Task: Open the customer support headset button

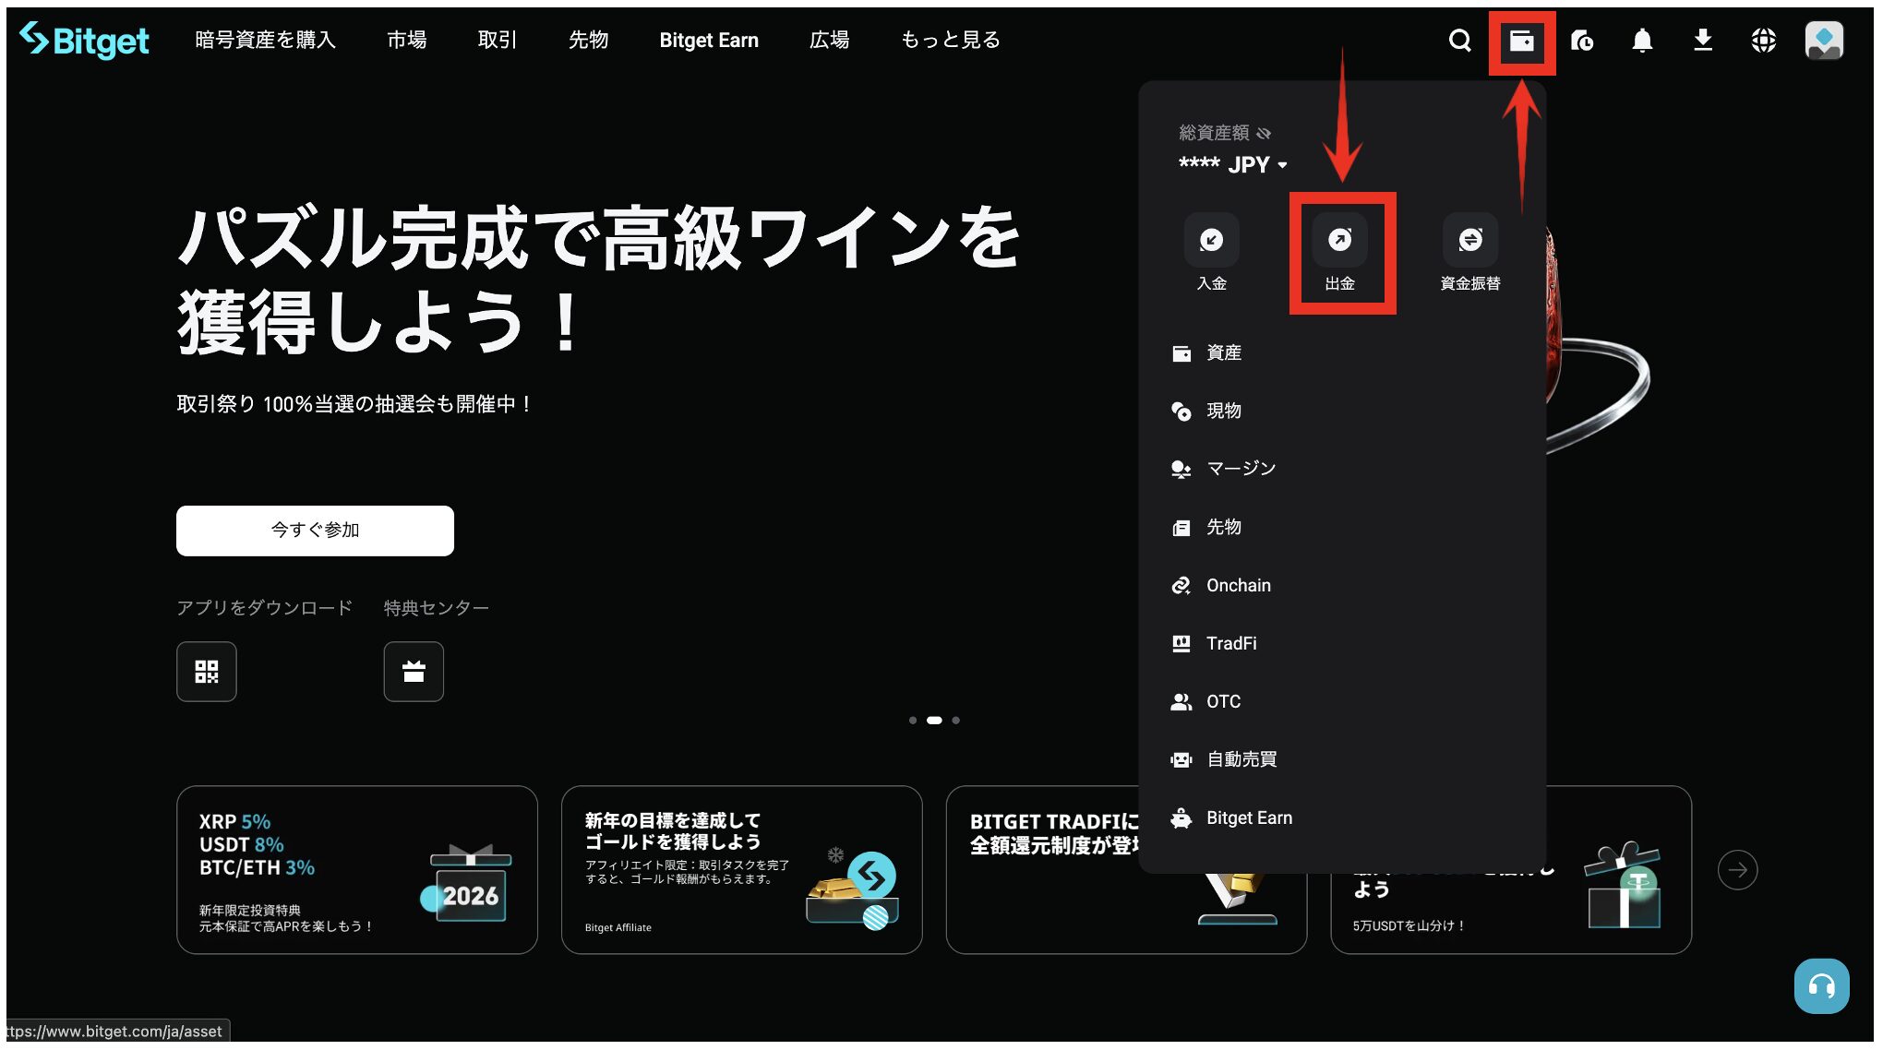Action: (x=1821, y=986)
